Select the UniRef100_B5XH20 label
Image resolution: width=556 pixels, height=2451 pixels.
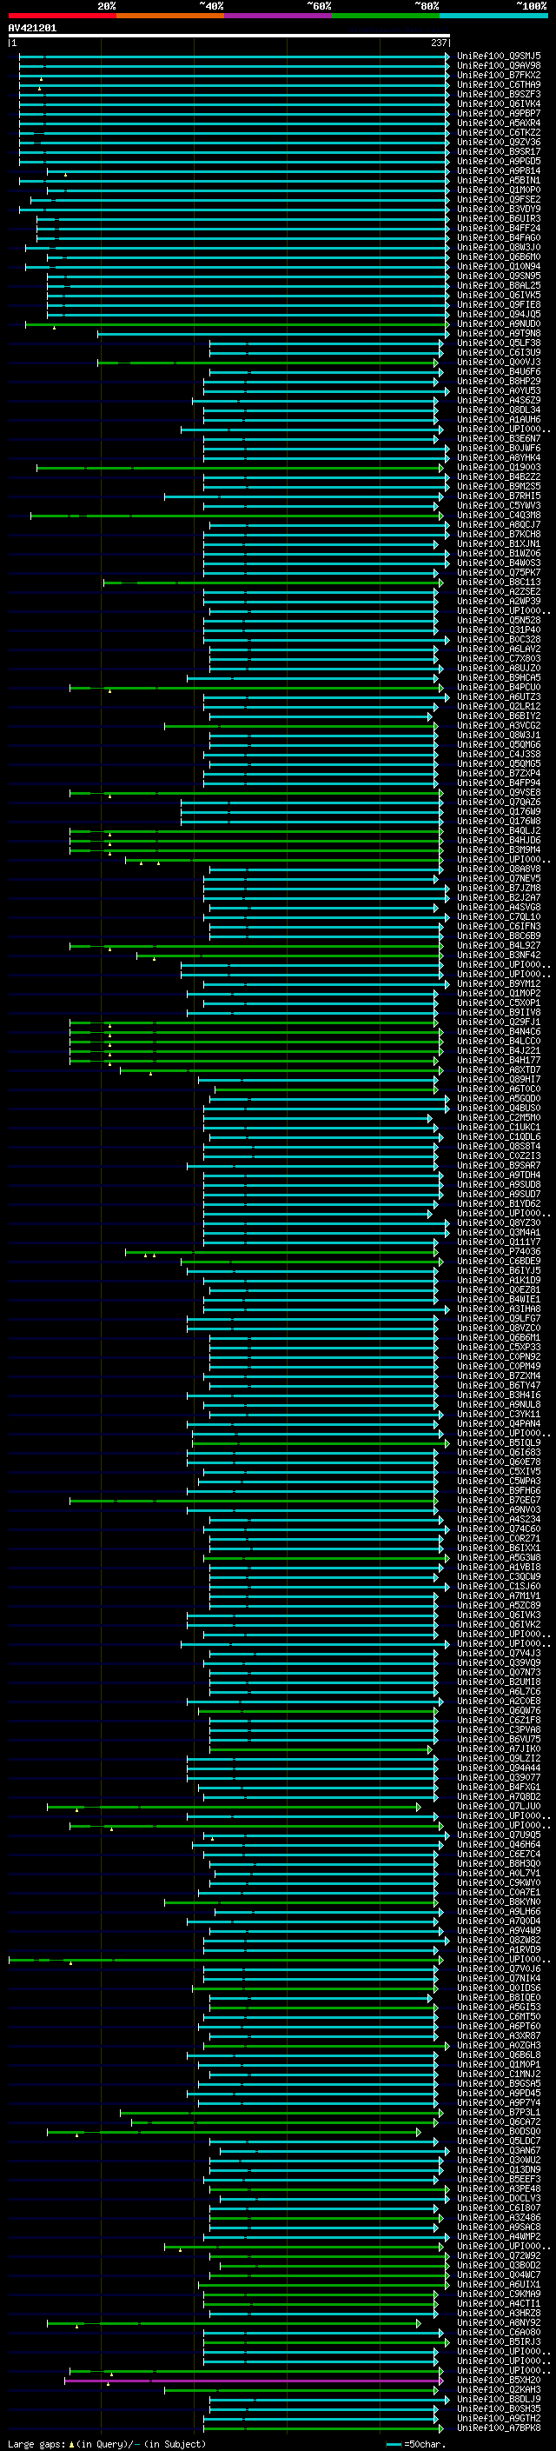point(499,2380)
